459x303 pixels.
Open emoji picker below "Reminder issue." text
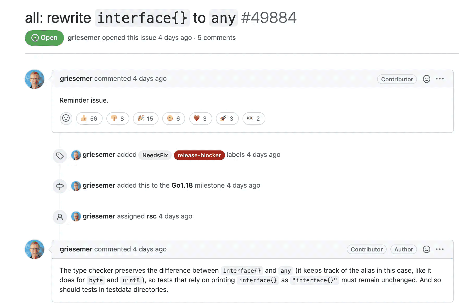[66, 118]
